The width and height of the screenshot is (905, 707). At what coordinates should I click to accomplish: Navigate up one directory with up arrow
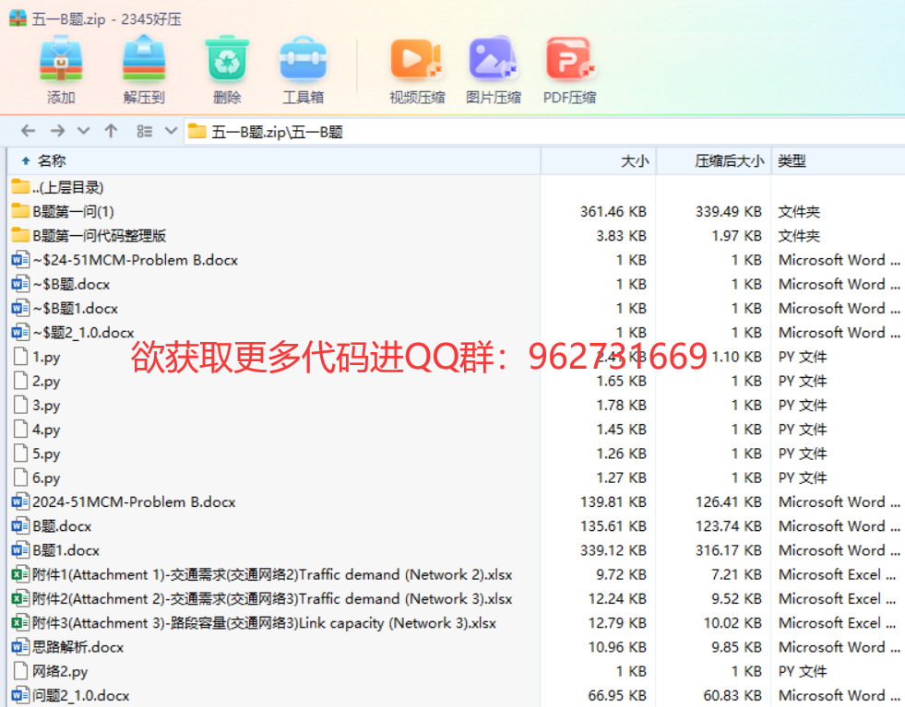[x=111, y=131]
